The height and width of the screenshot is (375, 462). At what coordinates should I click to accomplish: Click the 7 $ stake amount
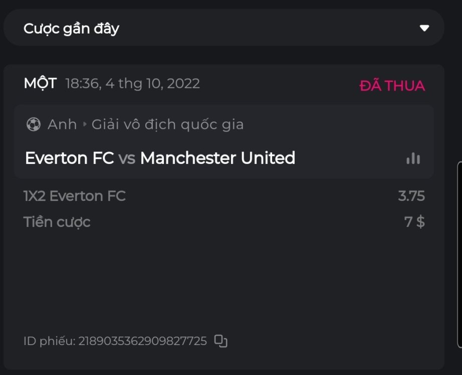(414, 222)
